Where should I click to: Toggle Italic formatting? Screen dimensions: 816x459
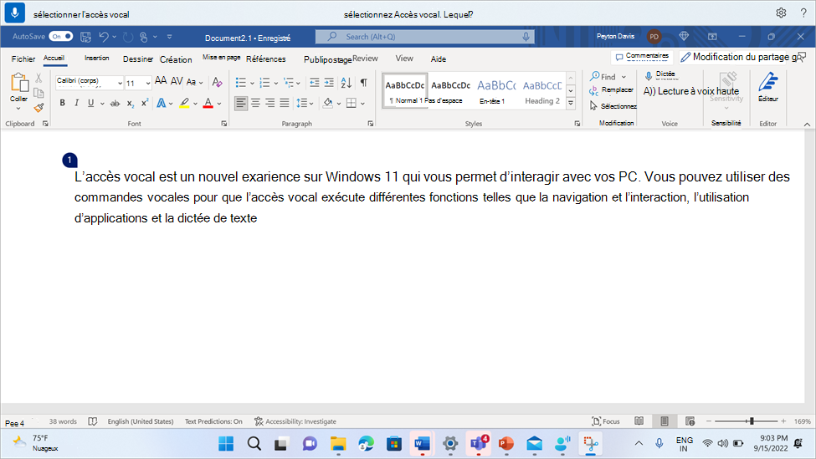(x=76, y=103)
